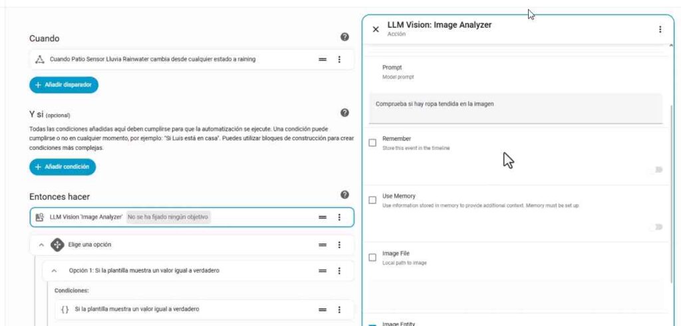Viewport: 681px width, 326px height.
Task: Open three-dot menu on LLM Vision action row
Action: (339, 217)
